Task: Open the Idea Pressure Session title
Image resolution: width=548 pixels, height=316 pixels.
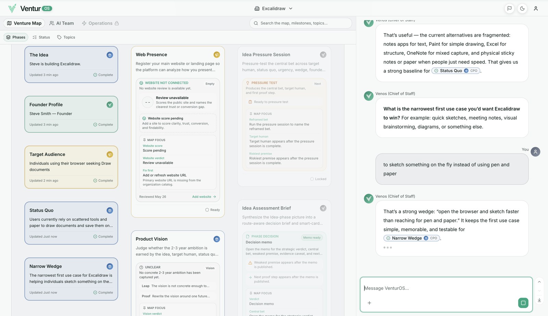Action: [x=266, y=54]
